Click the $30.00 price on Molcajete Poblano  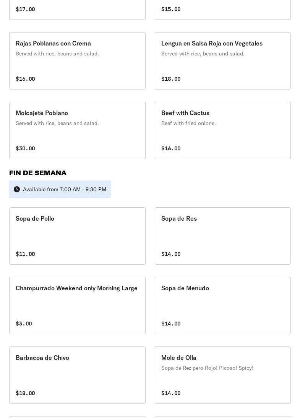coord(25,148)
